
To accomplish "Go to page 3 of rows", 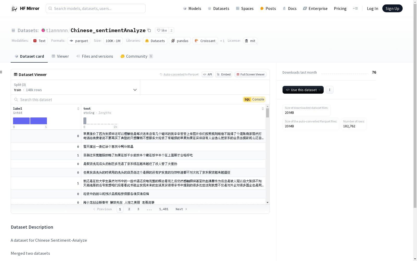I will [138, 209].
